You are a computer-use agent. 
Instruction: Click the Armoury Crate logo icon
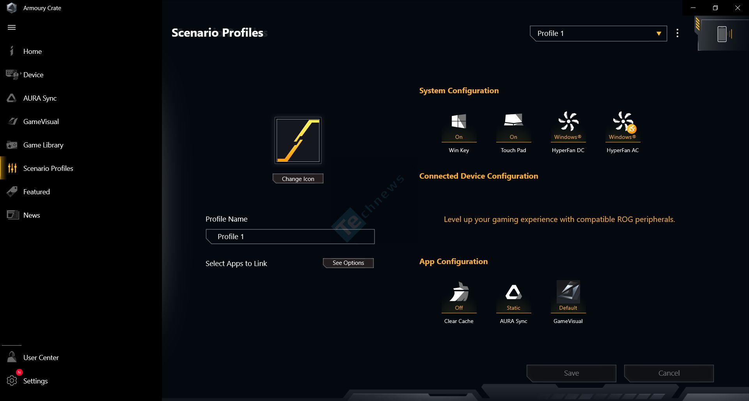pos(12,8)
